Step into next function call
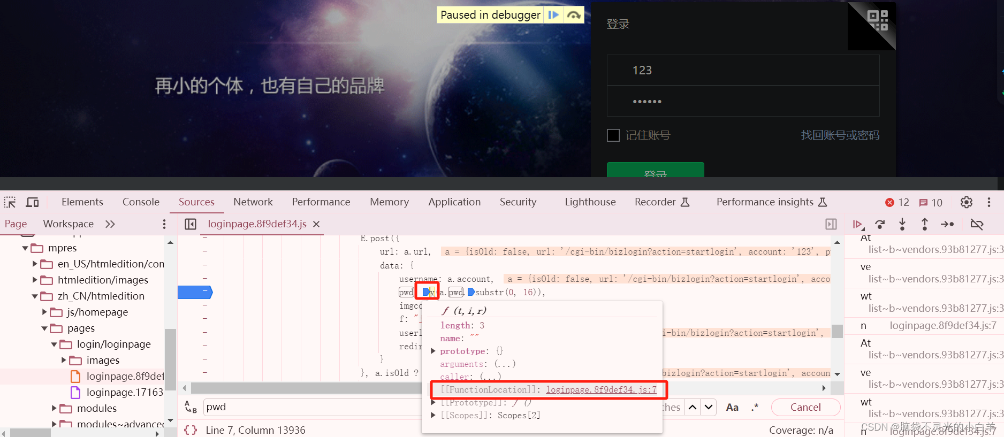Image resolution: width=1004 pixels, height=437 pixels. point(902,224)
